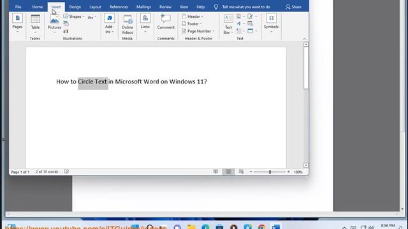Click the Text Box button
This screenshot has width=408, height=229.
click(x=228, y=24)
